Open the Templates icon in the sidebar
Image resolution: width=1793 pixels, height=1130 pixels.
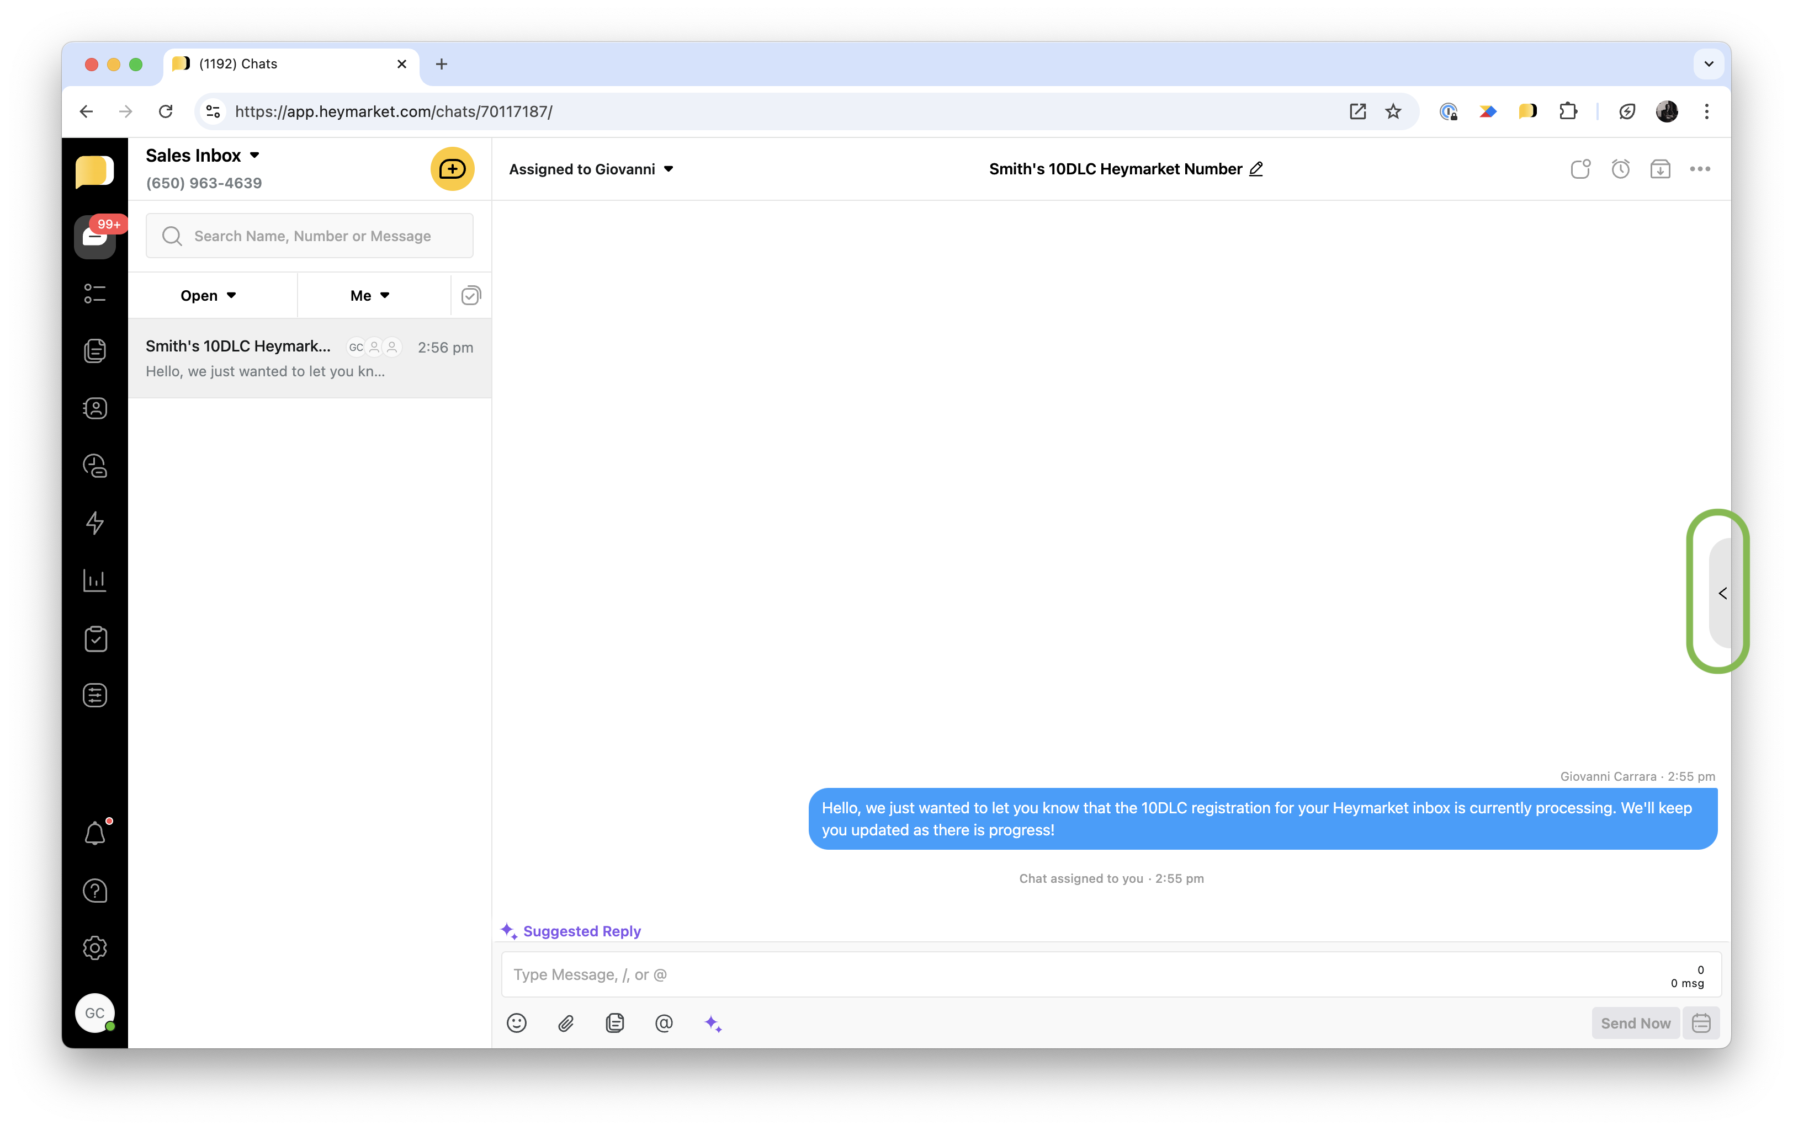(94, 350)
